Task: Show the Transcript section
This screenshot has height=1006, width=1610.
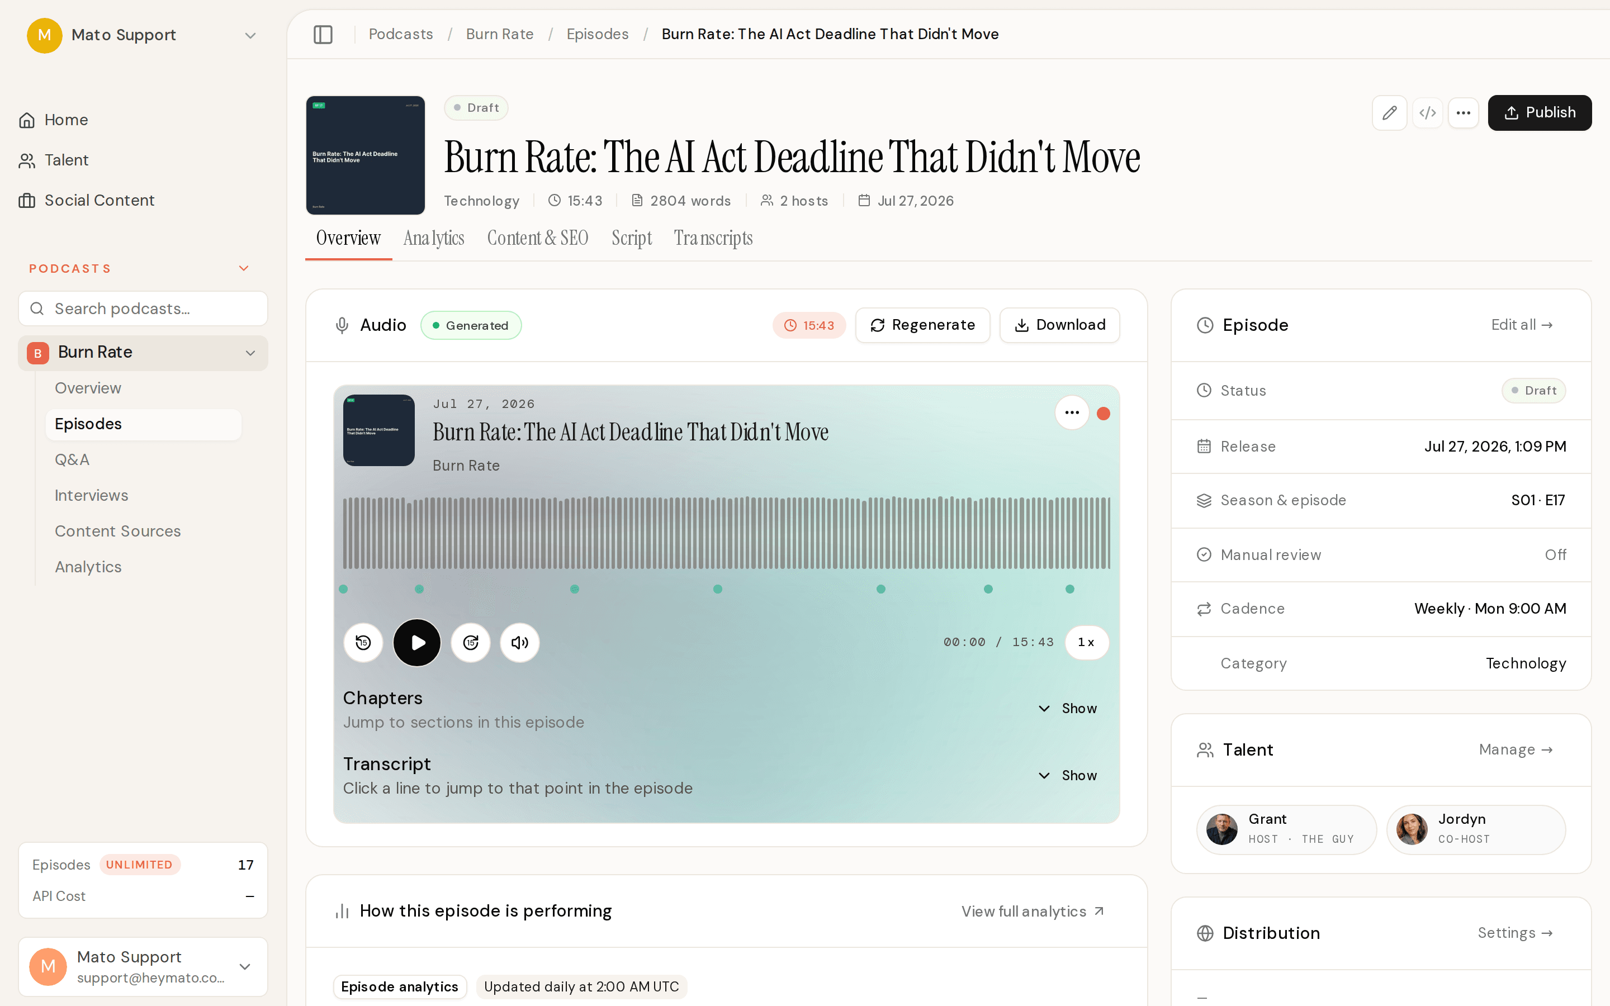Action: point(1068,776)
